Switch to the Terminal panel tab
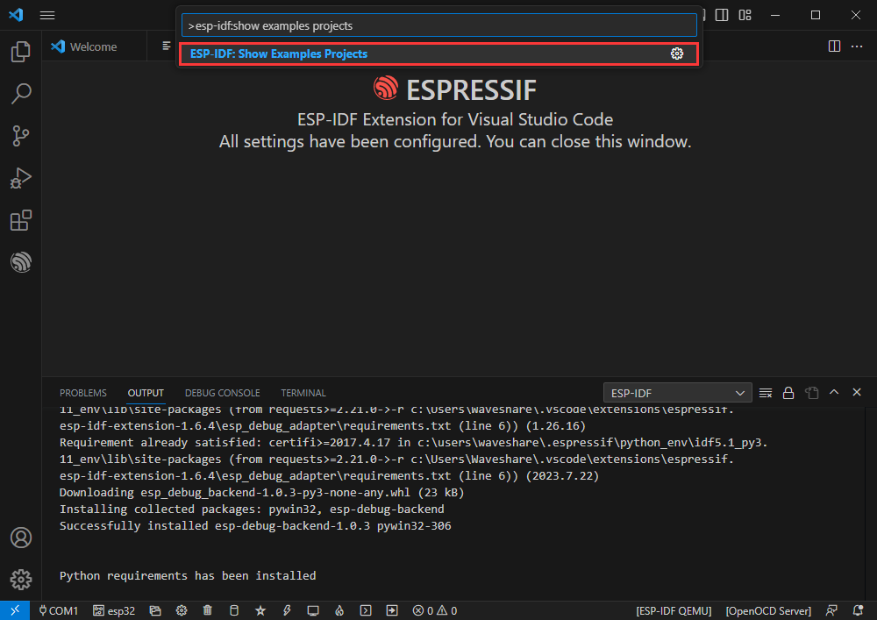Image resolution: width=877 pixels, height=620 pixels. click(x=303, y=393)
